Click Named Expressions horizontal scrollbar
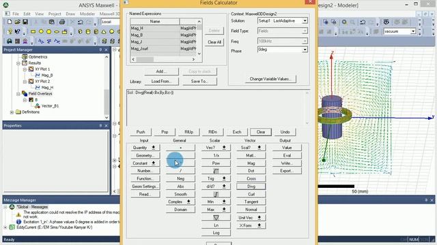Viewport: 437px width, 245px height. point(163,59)
